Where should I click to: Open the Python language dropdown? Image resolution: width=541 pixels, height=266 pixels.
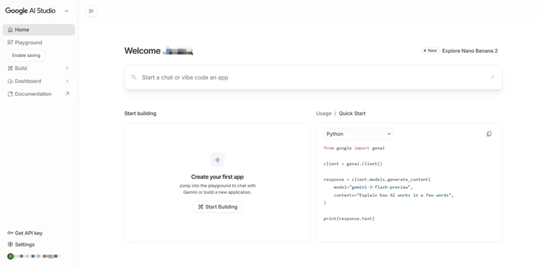[359, 134]
